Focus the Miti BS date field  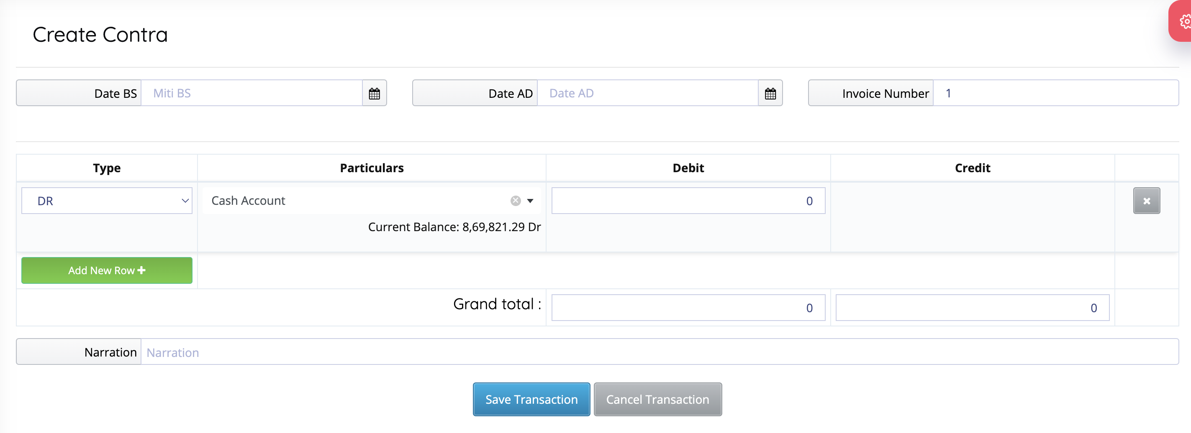[x=252, y=94]
